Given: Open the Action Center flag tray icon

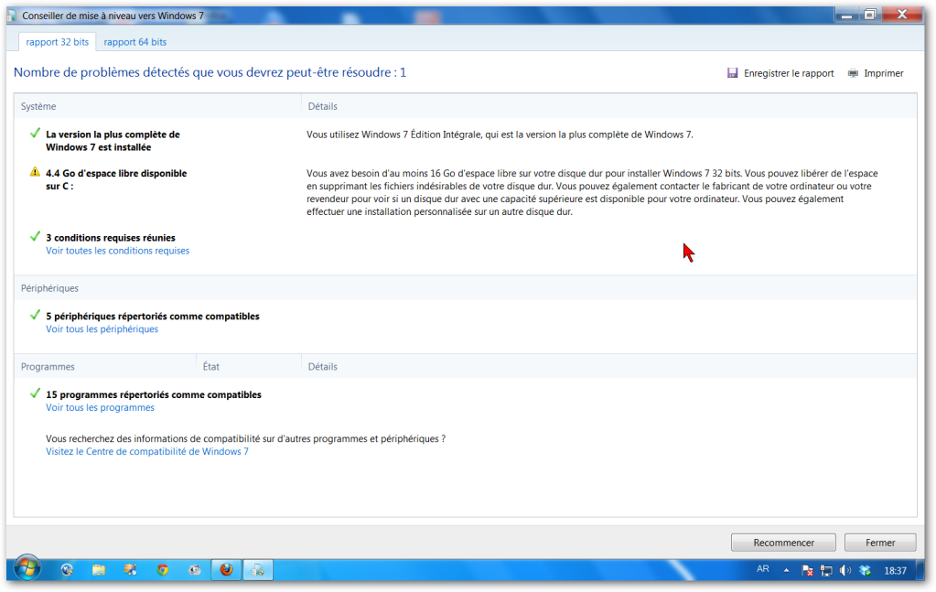Looking at the screenshot, I should pos(807,571).
